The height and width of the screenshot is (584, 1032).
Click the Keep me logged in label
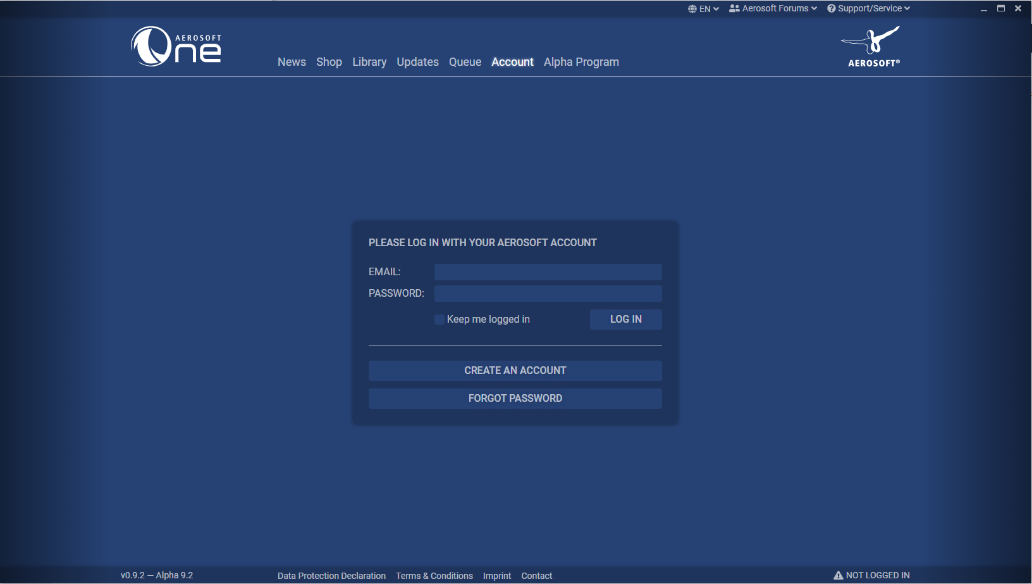point(488,320)
